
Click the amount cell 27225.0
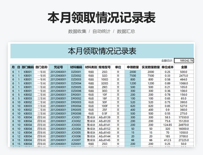click(184, 140)
